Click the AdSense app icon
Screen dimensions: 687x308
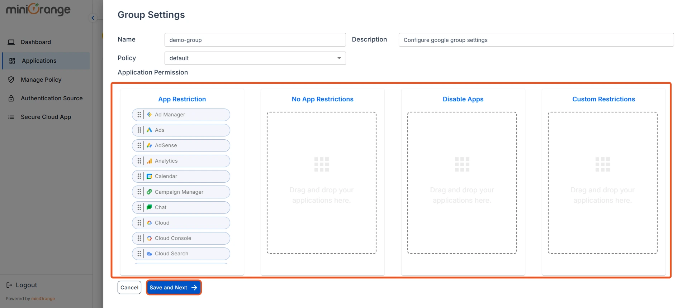[x=149, y=145]
